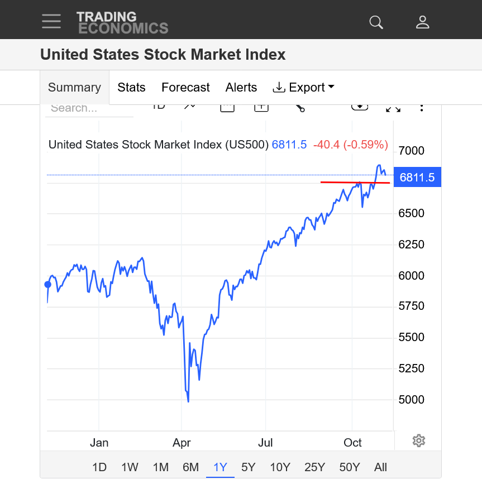This screenshot has height=503, width=482.
Task: Click the Trading Economics logo
Action: [x=122, y=22]
